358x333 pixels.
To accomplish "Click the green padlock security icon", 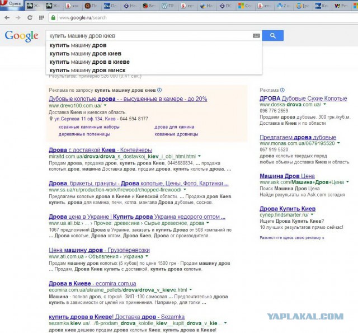I will point(53,17).
